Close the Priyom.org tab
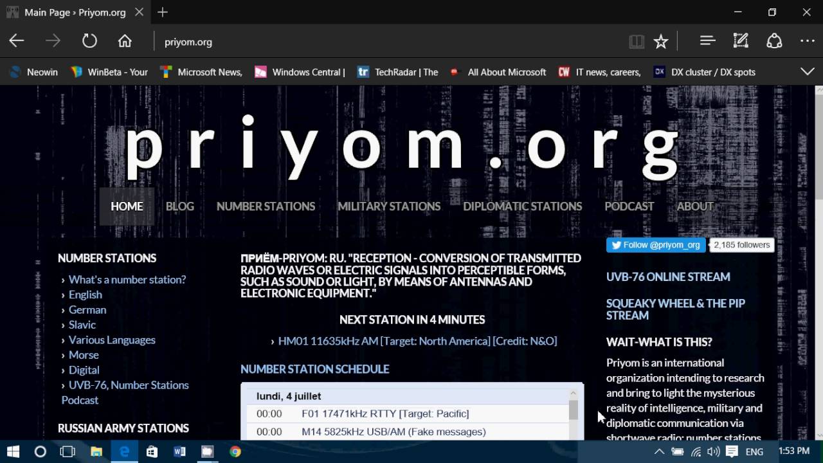 click(140, 12)
